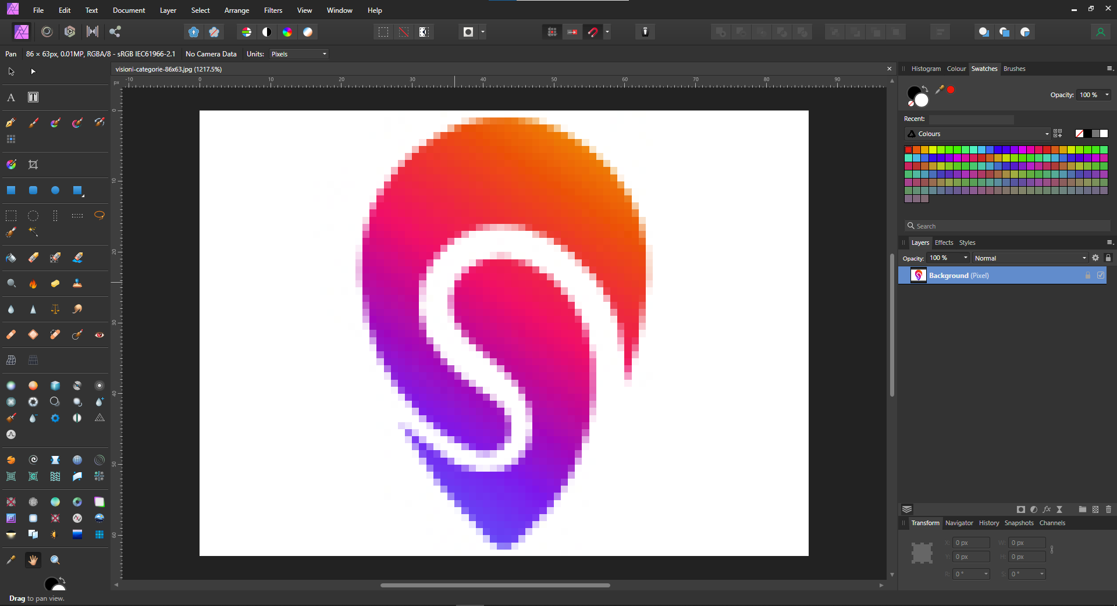Open the Swatches panel preferences menu
Viewport: 1117px width, 606px height.
click(x=1109, y=69)
